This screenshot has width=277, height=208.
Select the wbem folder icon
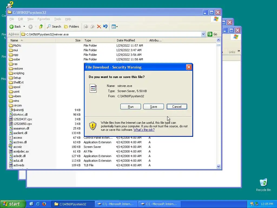click(x=11, y=96)
